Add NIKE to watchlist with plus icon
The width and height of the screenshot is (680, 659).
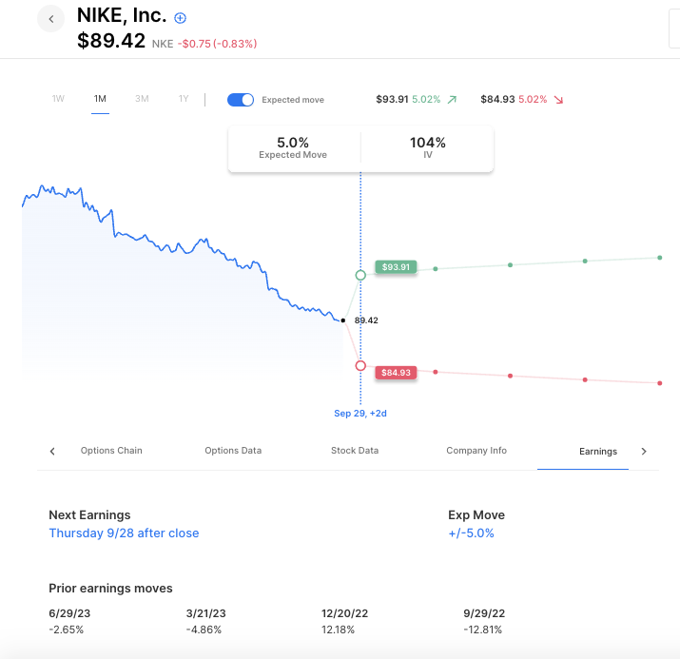click(x=181, y=17)
